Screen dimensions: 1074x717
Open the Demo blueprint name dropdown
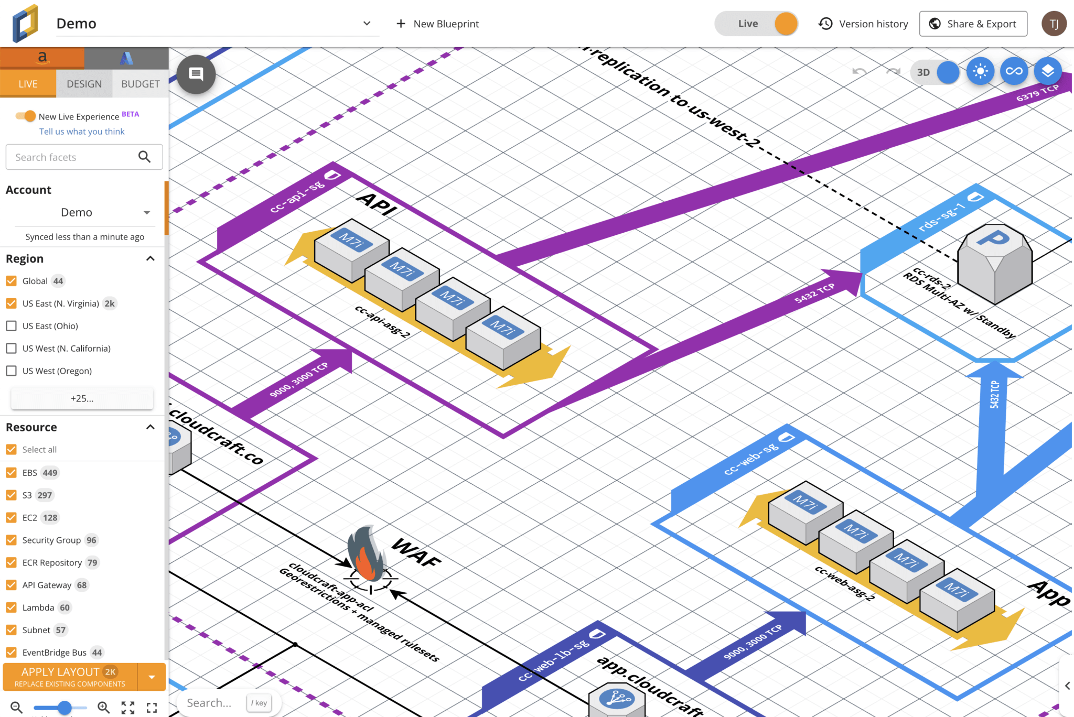pyautogui.click(x=367, y=24)
